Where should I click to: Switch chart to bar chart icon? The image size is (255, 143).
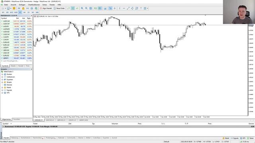[x=69, y=8]
